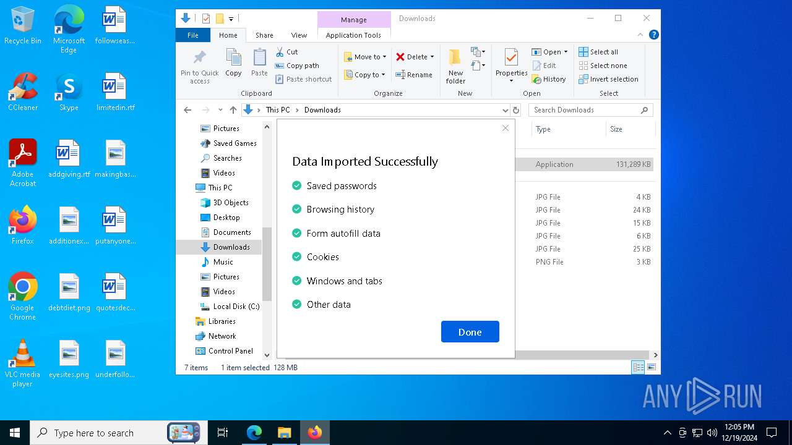Open Move to dropdown
This screenshot has width=792, height=445.
click(365, 57)
